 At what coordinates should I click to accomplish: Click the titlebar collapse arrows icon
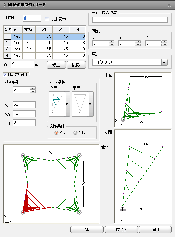click(x=5, y=5)
